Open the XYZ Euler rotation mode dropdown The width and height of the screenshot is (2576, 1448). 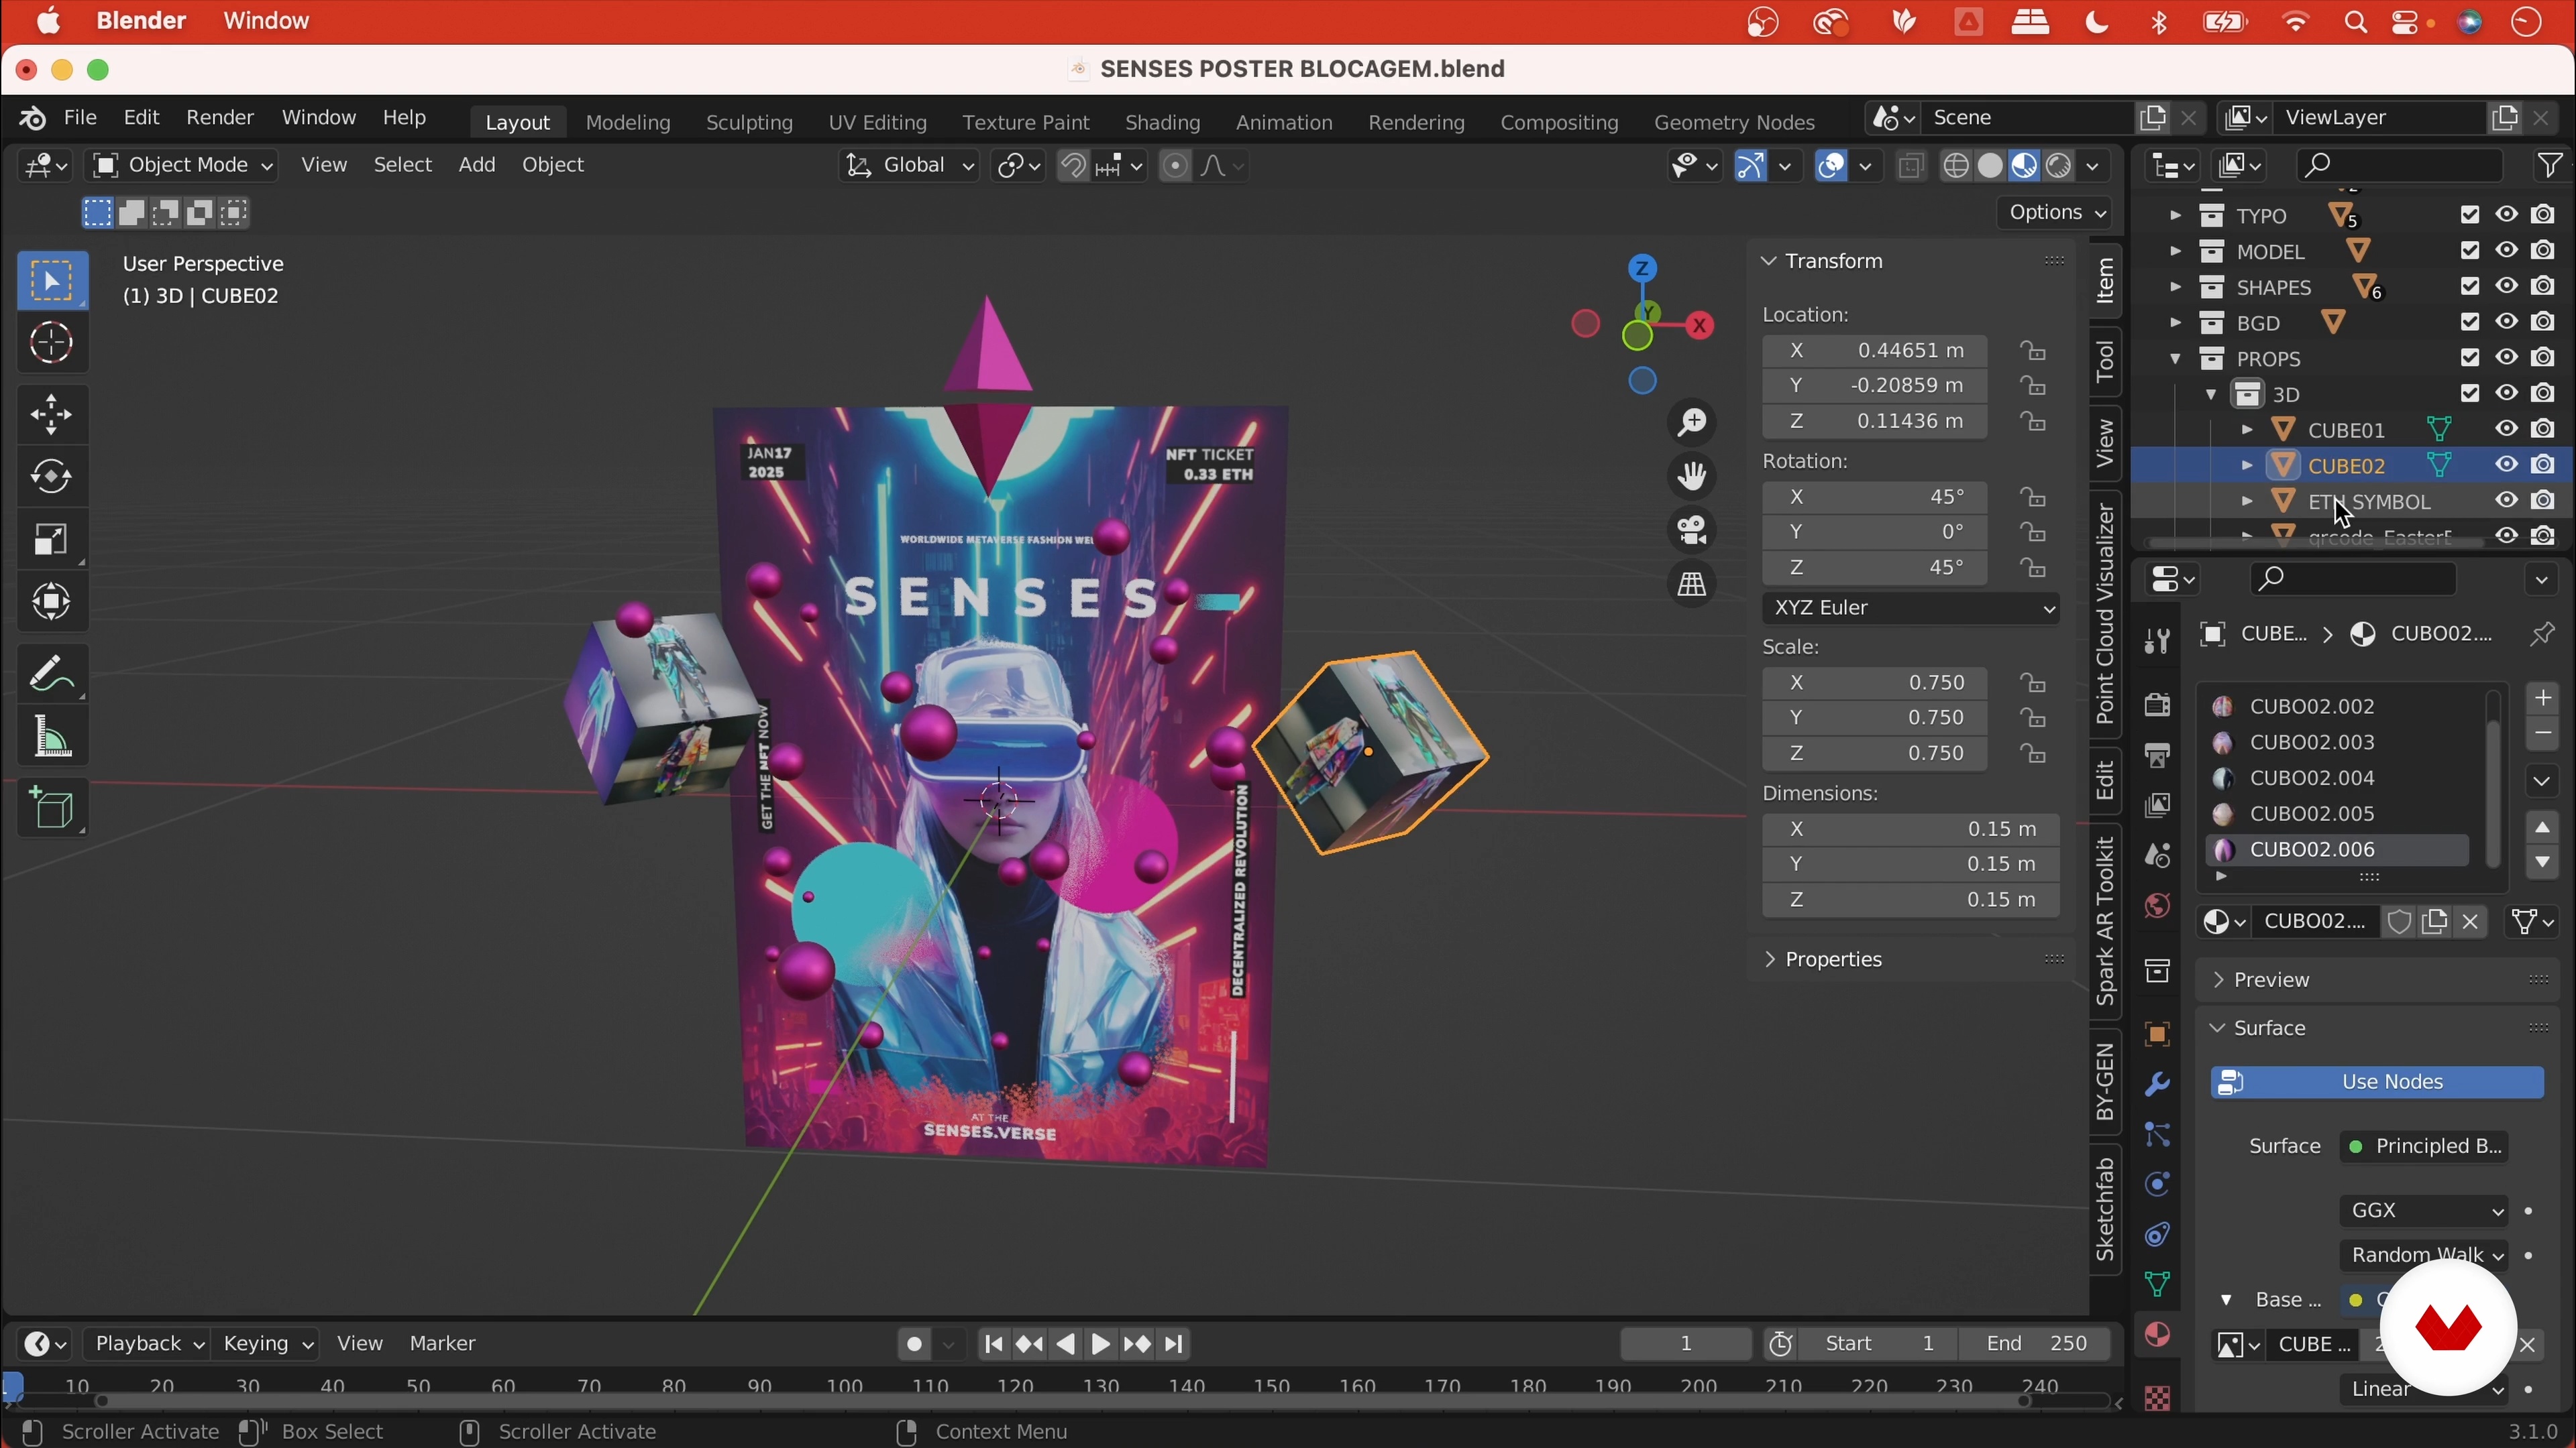[1910, 609]
